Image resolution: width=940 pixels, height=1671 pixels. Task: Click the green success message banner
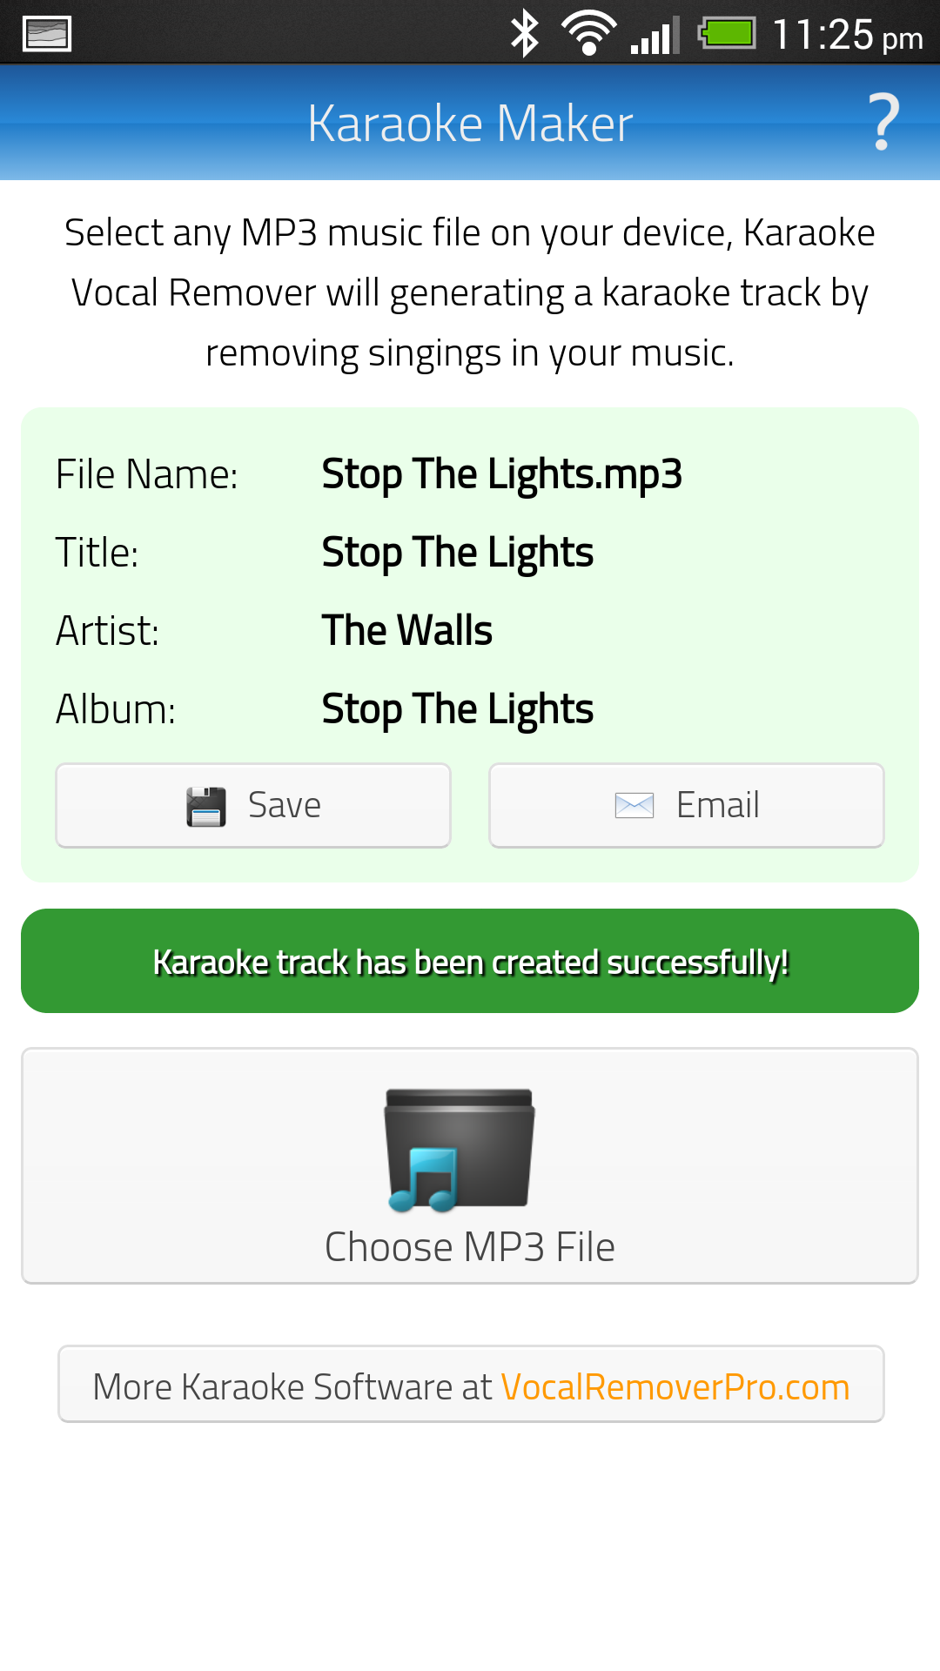click(470, 961)
